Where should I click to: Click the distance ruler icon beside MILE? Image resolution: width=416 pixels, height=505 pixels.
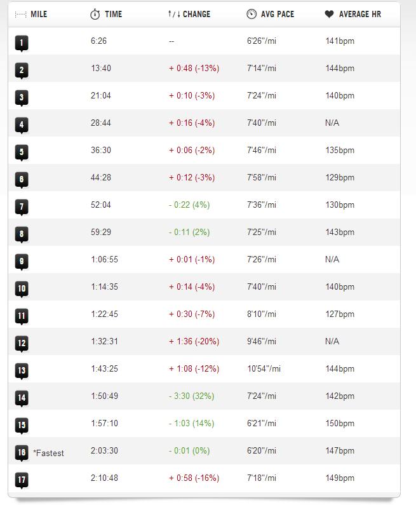(20, 15)
